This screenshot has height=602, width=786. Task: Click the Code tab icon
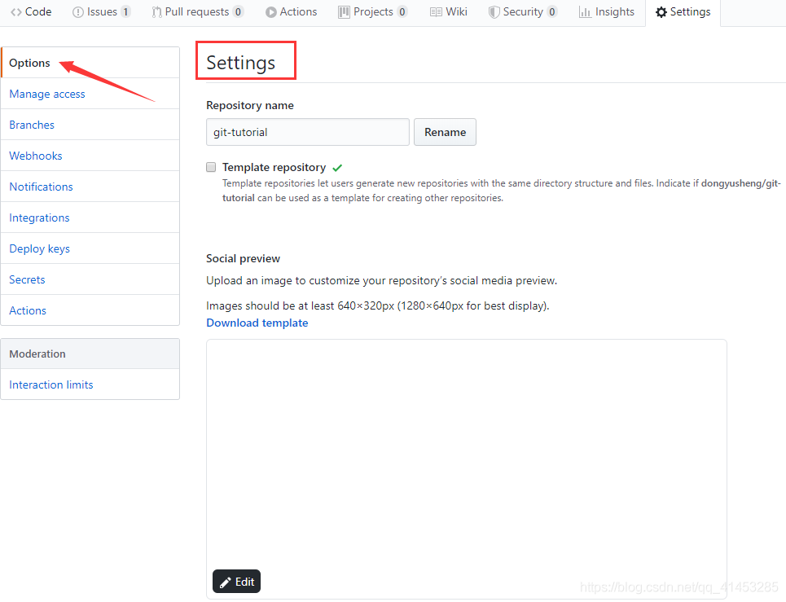[x=16, y=12]
